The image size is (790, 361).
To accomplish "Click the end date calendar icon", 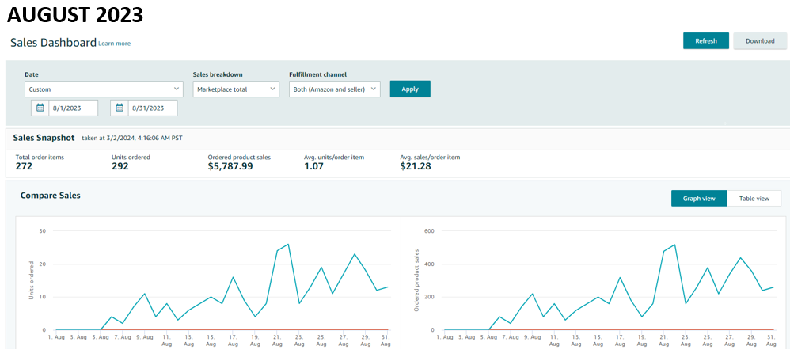I will 119,108.
